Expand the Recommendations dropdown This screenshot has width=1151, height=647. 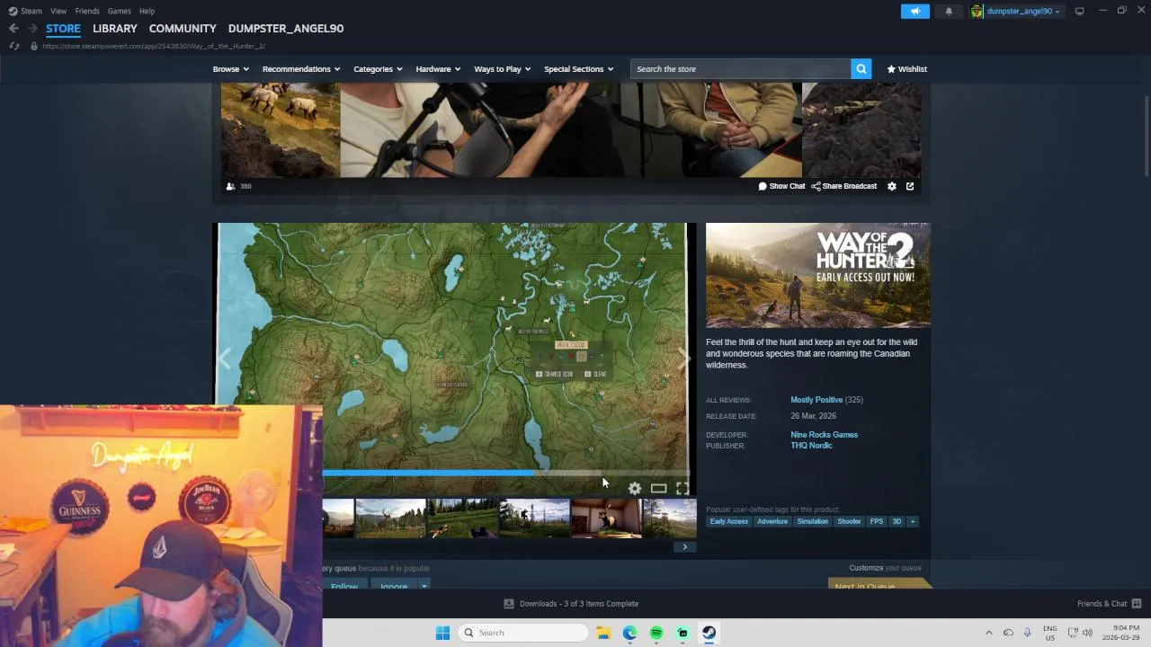point(301,69)
